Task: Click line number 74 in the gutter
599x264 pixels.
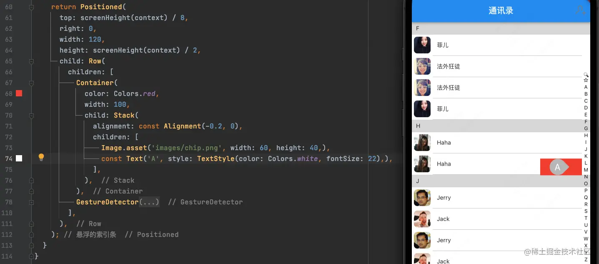Action: pyautogui.click(x=9, y=158)
